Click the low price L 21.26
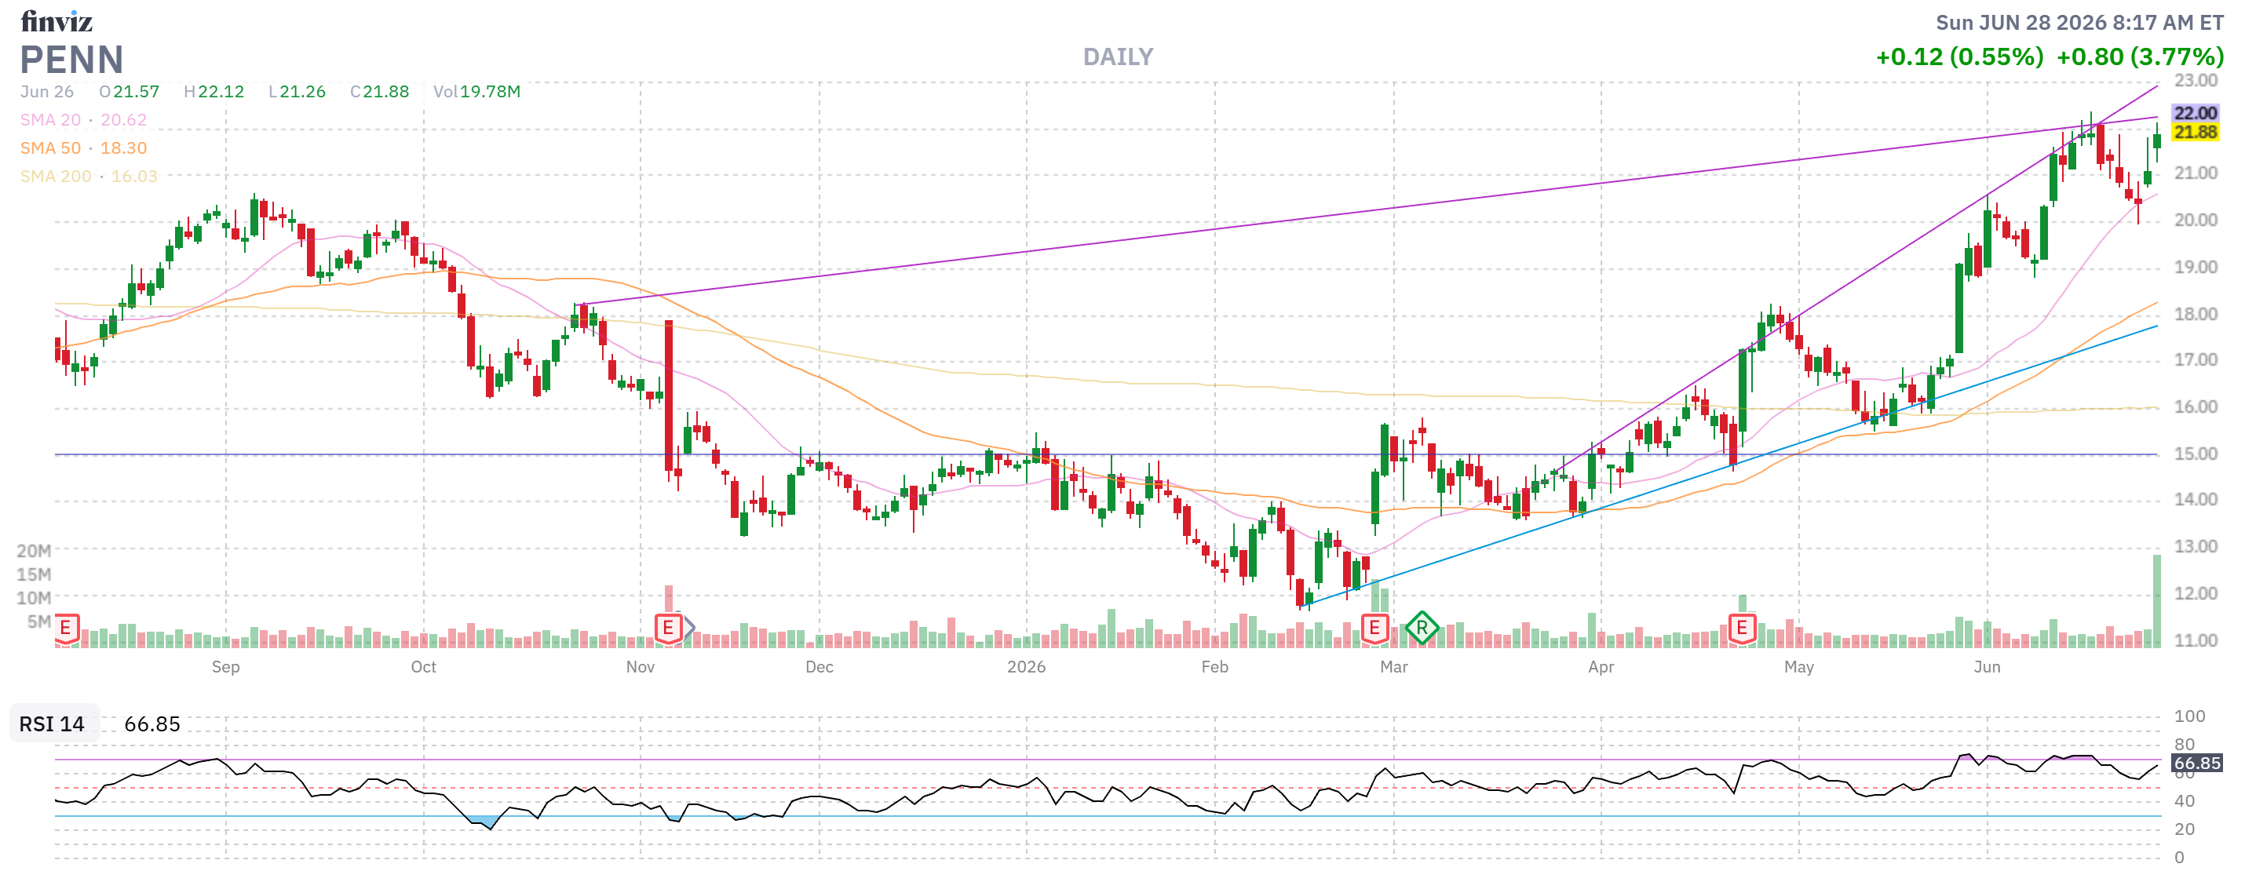The image size is (2245, 882). coord(298,93)
